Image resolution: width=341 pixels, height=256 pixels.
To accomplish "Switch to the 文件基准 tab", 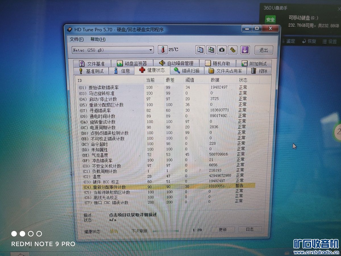I will (92, 63).
